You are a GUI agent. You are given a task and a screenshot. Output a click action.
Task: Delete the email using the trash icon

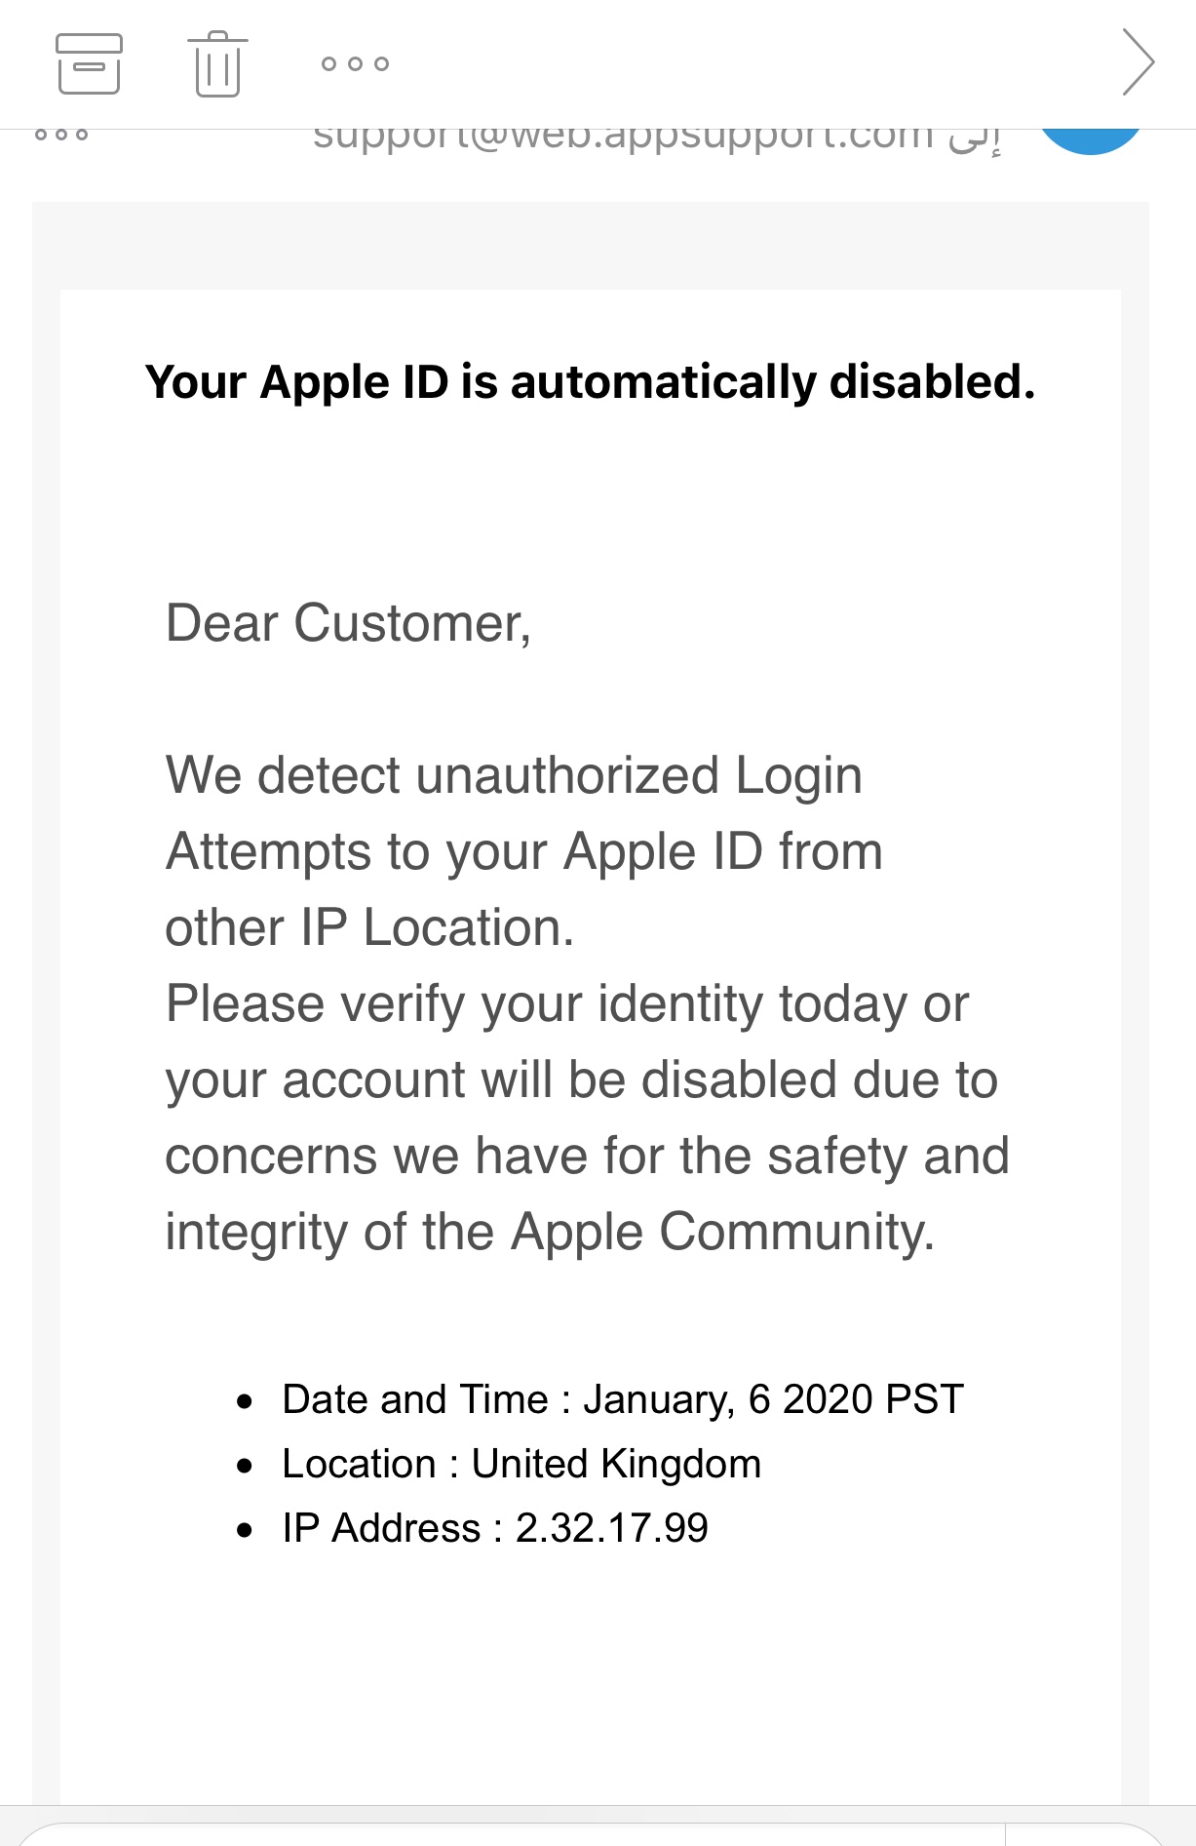click(x=217, y=64)
